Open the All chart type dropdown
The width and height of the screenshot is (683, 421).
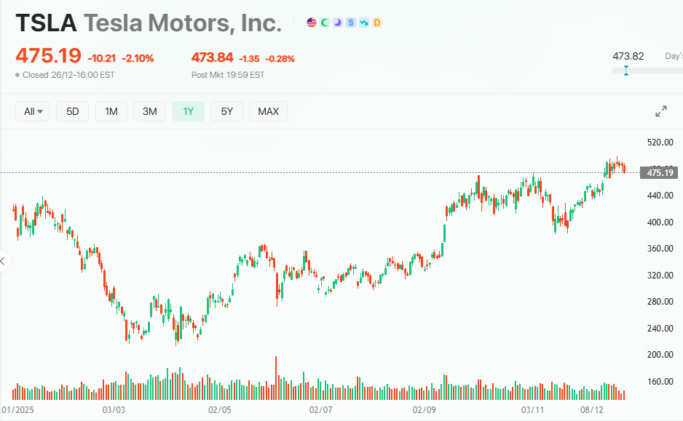33,111
